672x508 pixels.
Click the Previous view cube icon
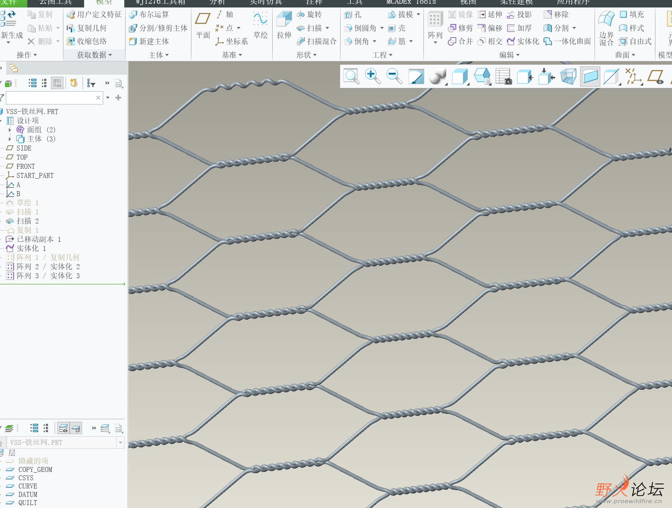tap(525, 77)
